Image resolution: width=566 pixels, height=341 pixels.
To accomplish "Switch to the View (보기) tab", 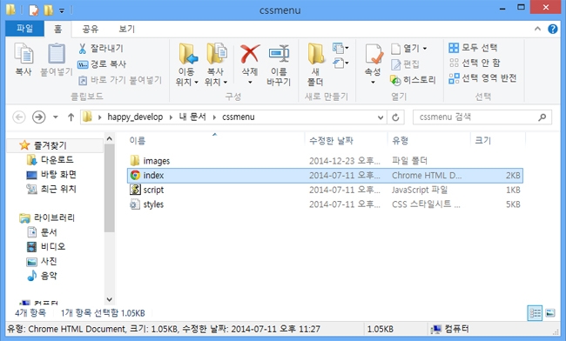I will tap(127, 29).
